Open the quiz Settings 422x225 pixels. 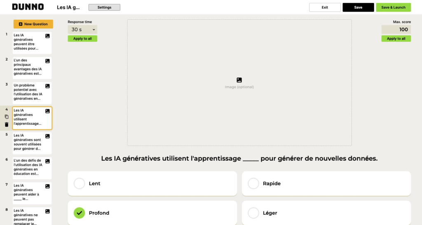104,7
